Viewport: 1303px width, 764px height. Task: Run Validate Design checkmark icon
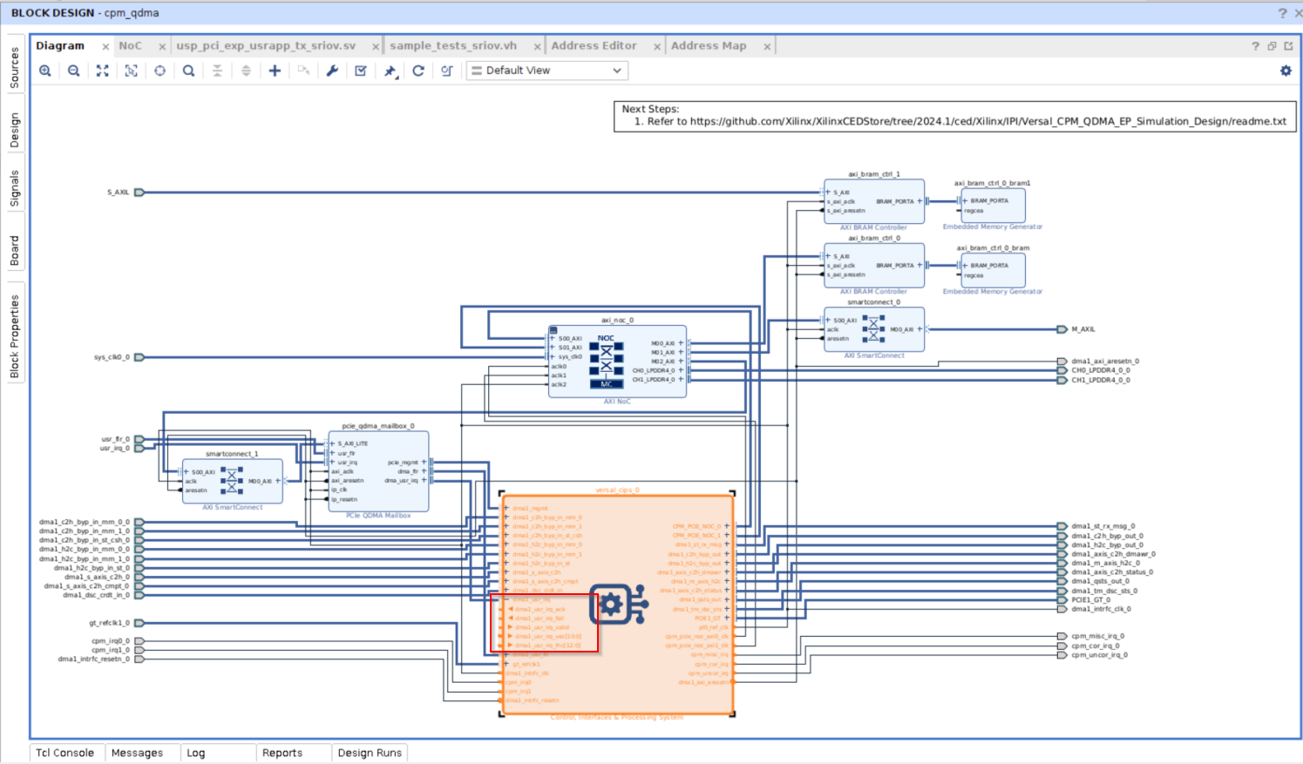(x=361, y=71)
